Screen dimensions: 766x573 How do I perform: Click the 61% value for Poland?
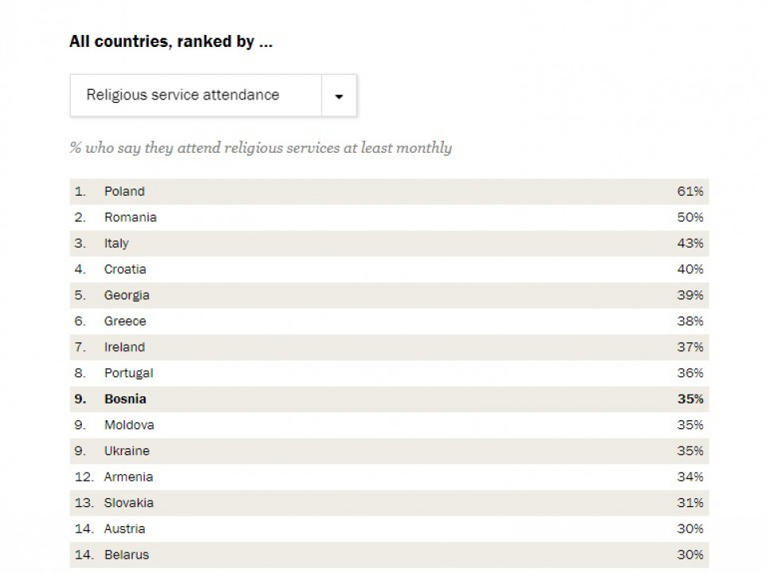coord(690,192)
